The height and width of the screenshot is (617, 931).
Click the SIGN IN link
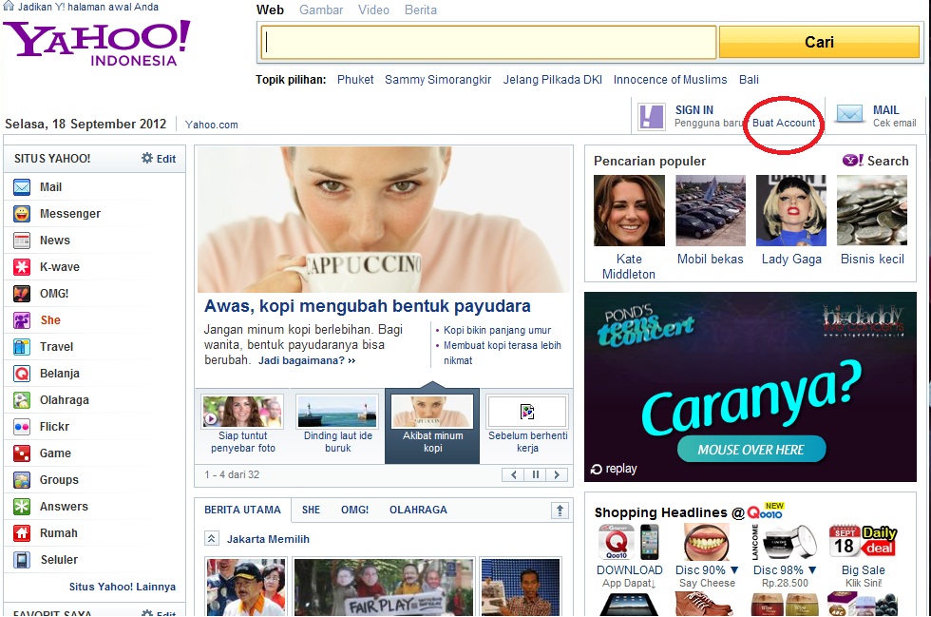[694, 110]
